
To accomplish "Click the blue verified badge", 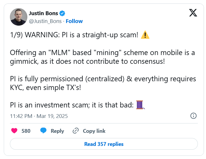I will tap(62, 13).
